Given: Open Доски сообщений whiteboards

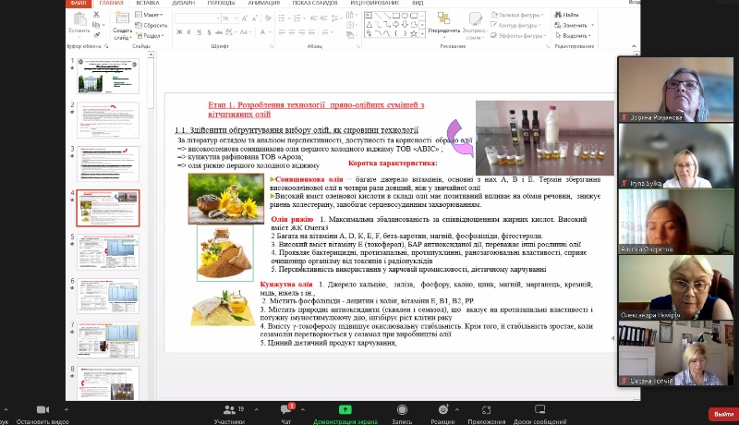Looking at the screenshot, I should coord(542,409).
